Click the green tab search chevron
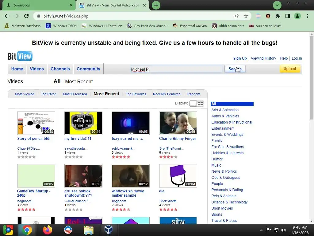This screenshot has width=314, height=236. (277, 5)
